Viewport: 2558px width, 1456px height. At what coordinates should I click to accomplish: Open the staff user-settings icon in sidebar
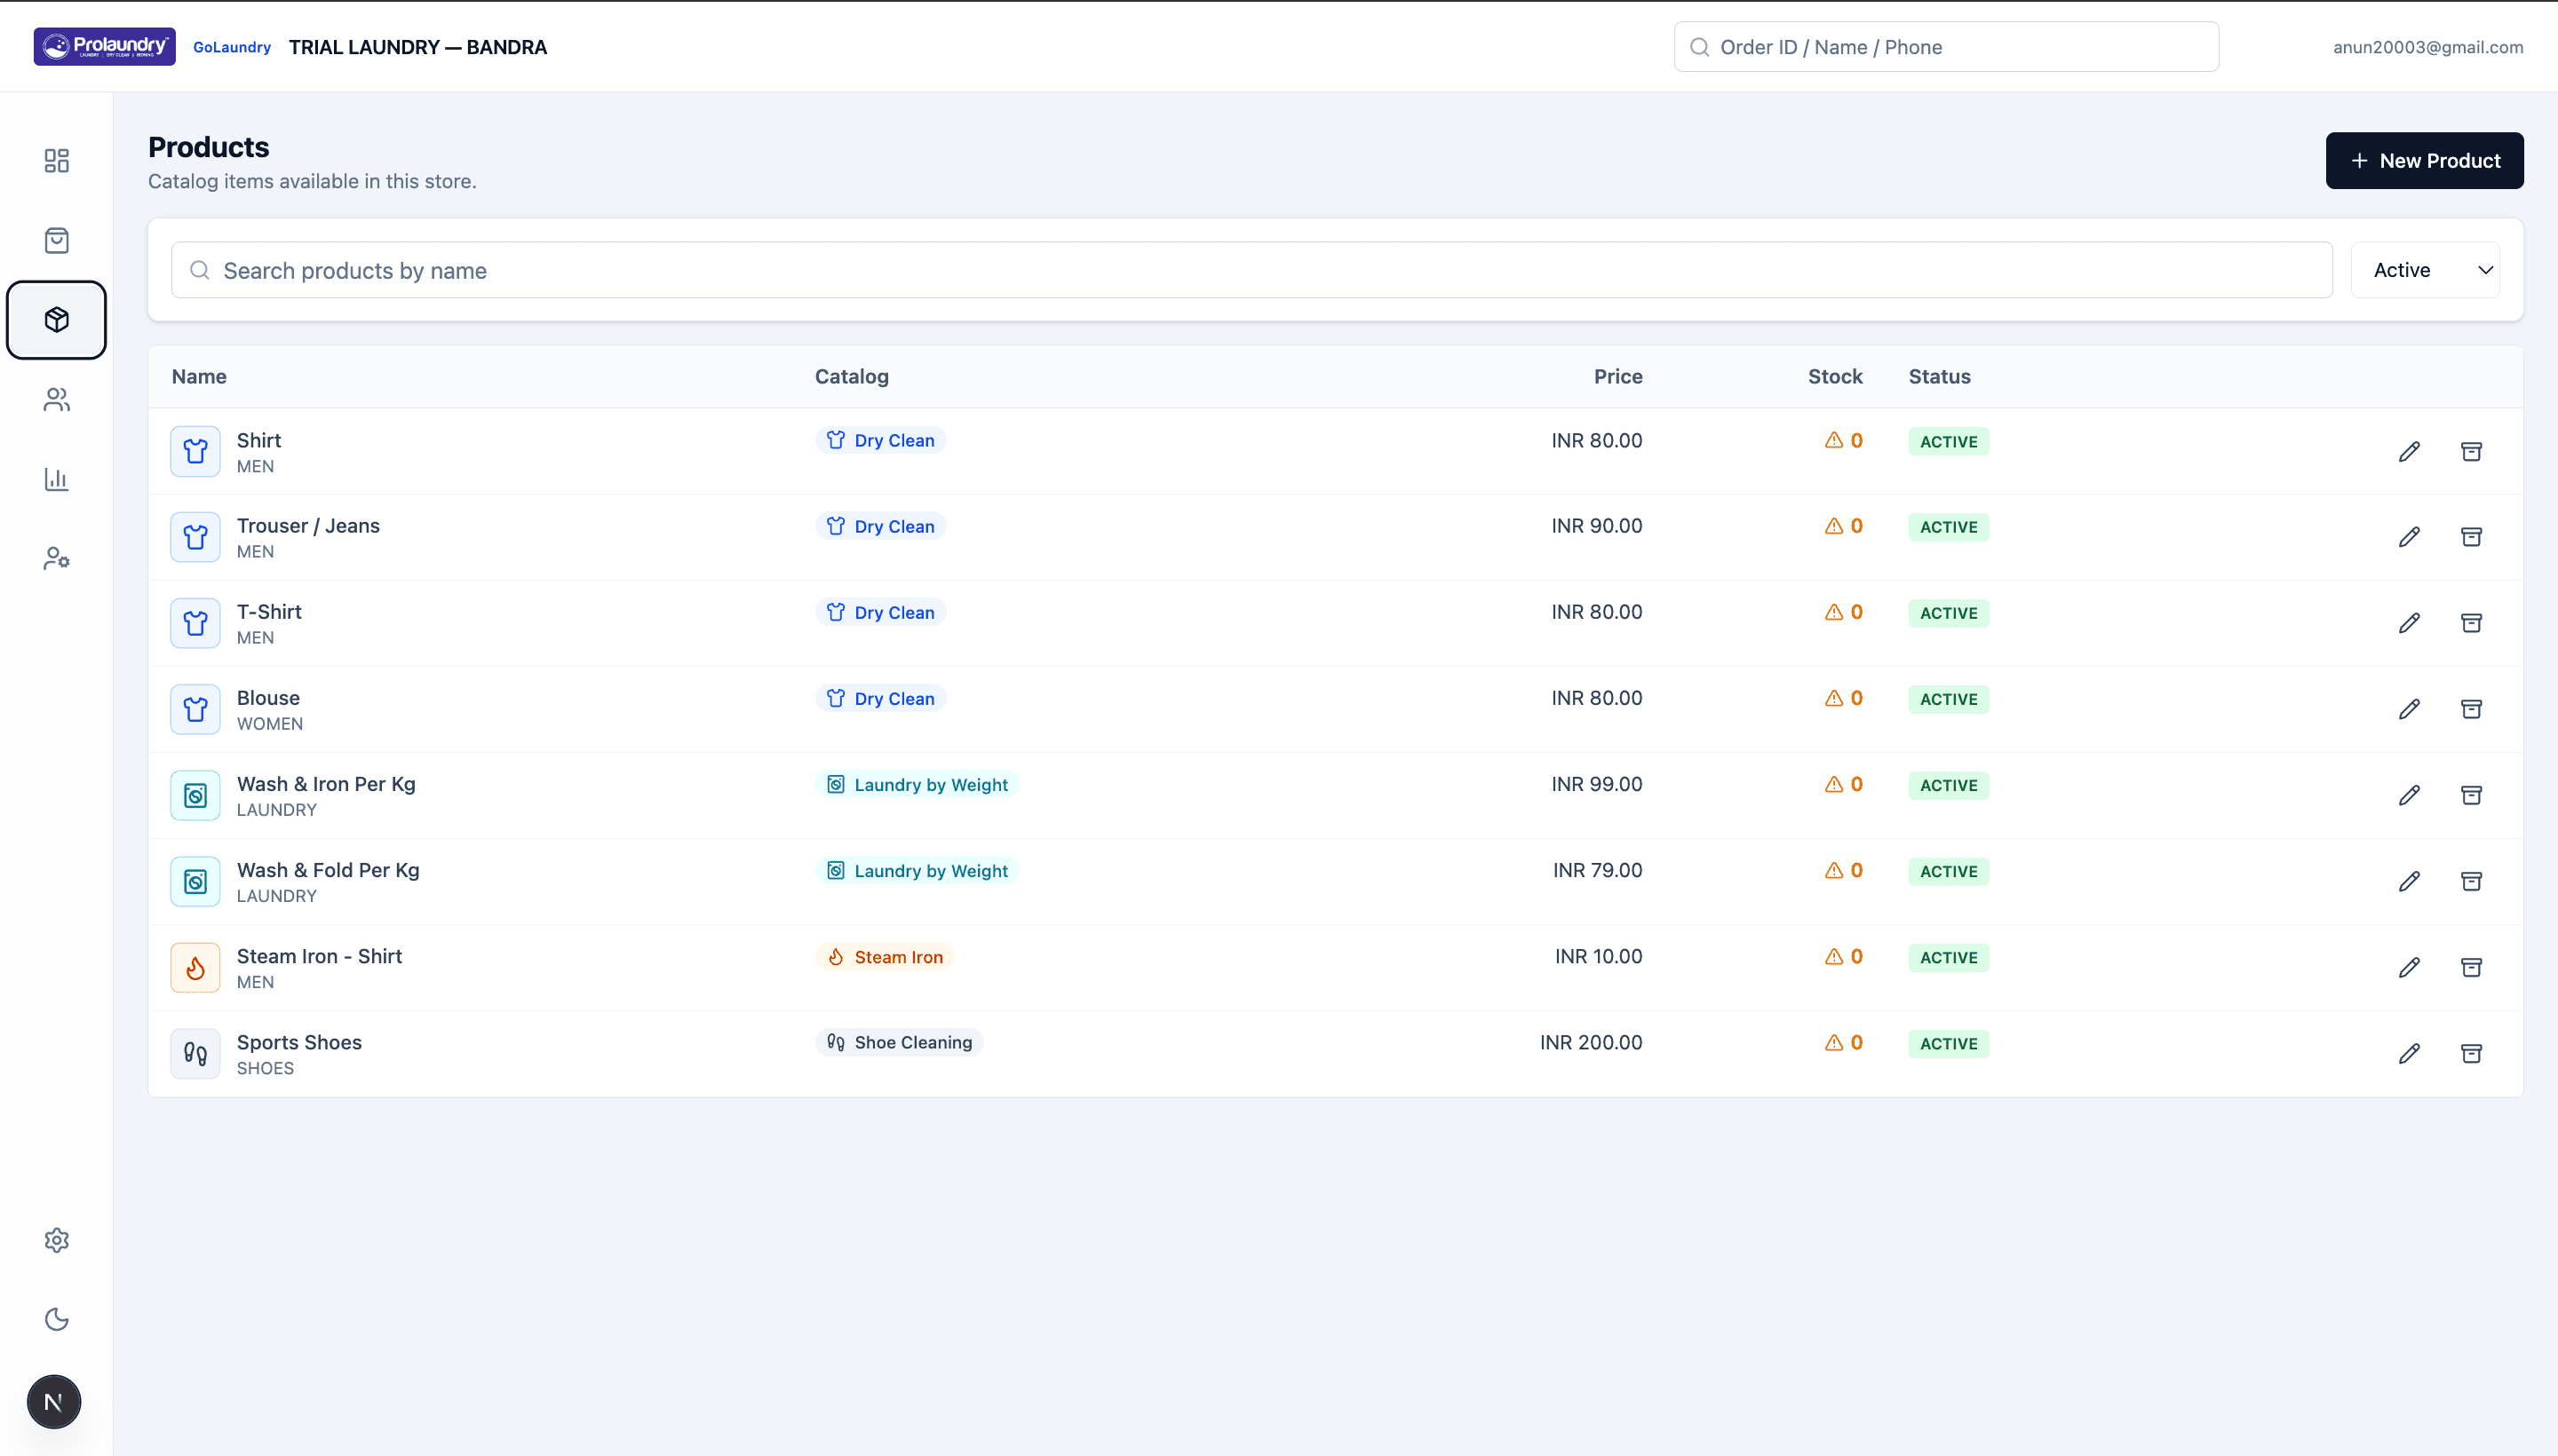tap(56, 558)
